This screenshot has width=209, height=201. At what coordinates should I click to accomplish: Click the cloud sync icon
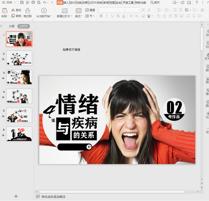coord(175,3)
